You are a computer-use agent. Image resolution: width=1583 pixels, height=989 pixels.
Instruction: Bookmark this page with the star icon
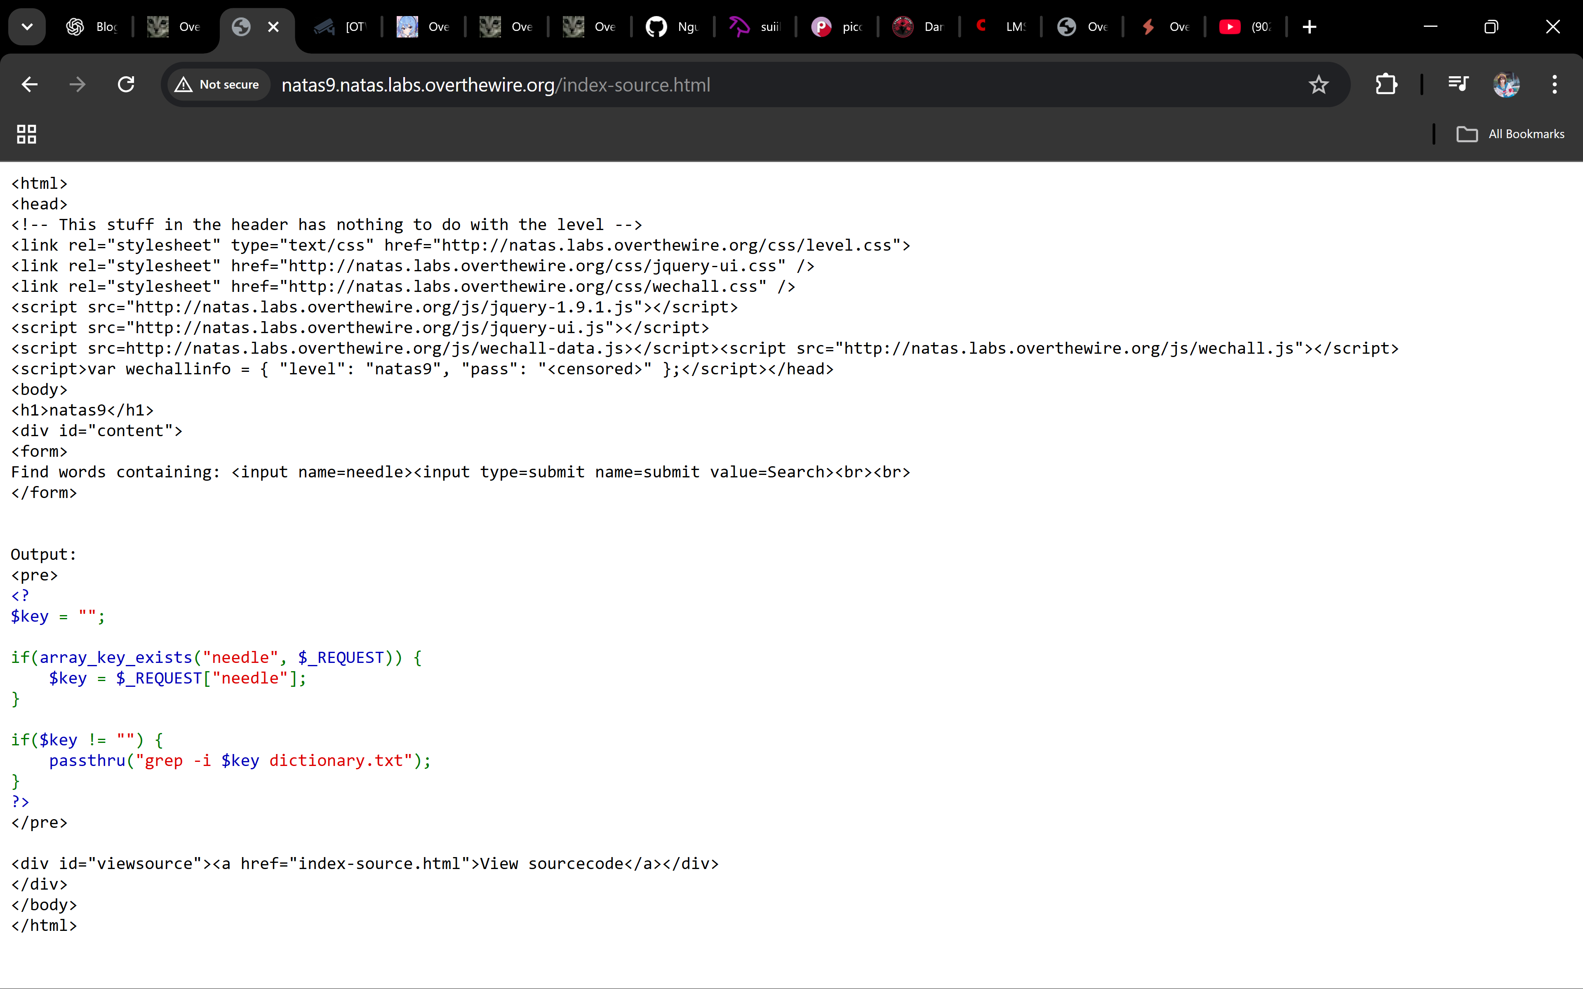click(1318, 85)
